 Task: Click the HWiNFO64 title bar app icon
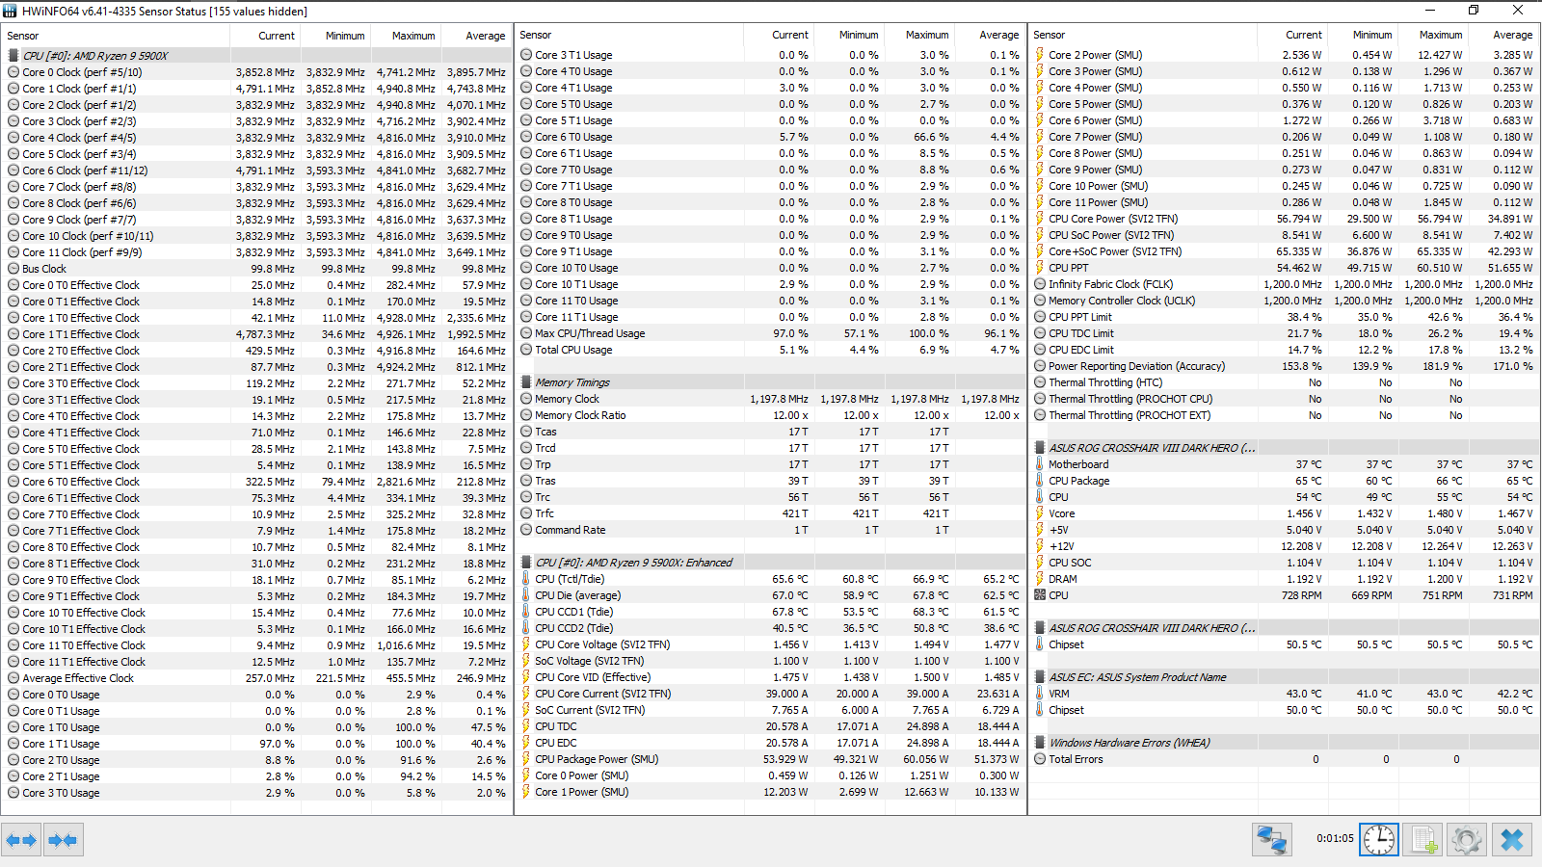[x=11, y=11]
